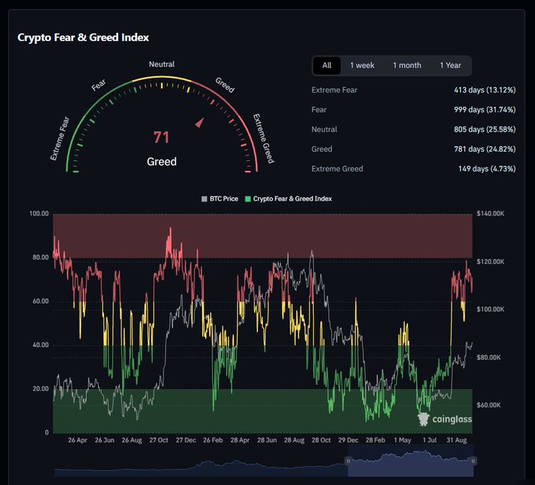Click the 28 Aug x-axis date
This screenshot has height=485, width=535.
(x=294, y=440)
